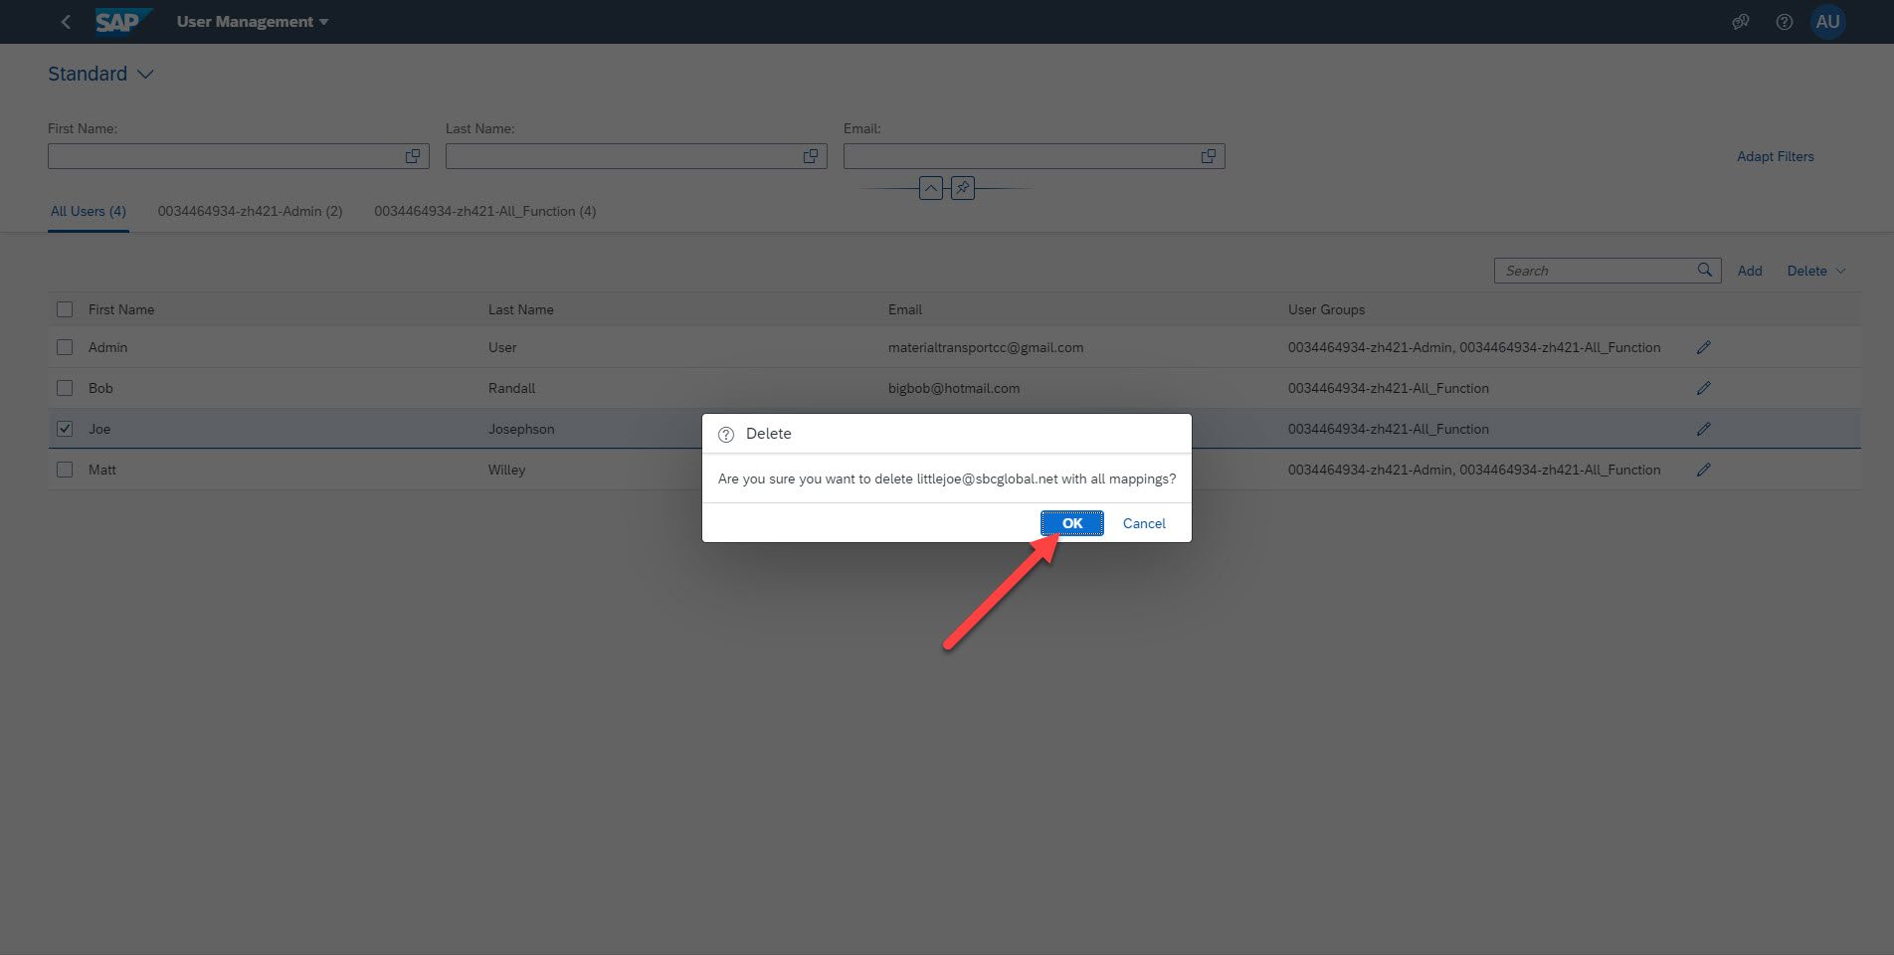The image size is (1894, 955).
Task: Switch to 0034464934-zh421-Admin (2) tab
Action: [x=250, y=211]
